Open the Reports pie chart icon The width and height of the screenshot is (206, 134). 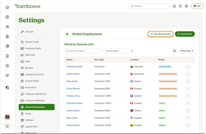coord(7,46)
